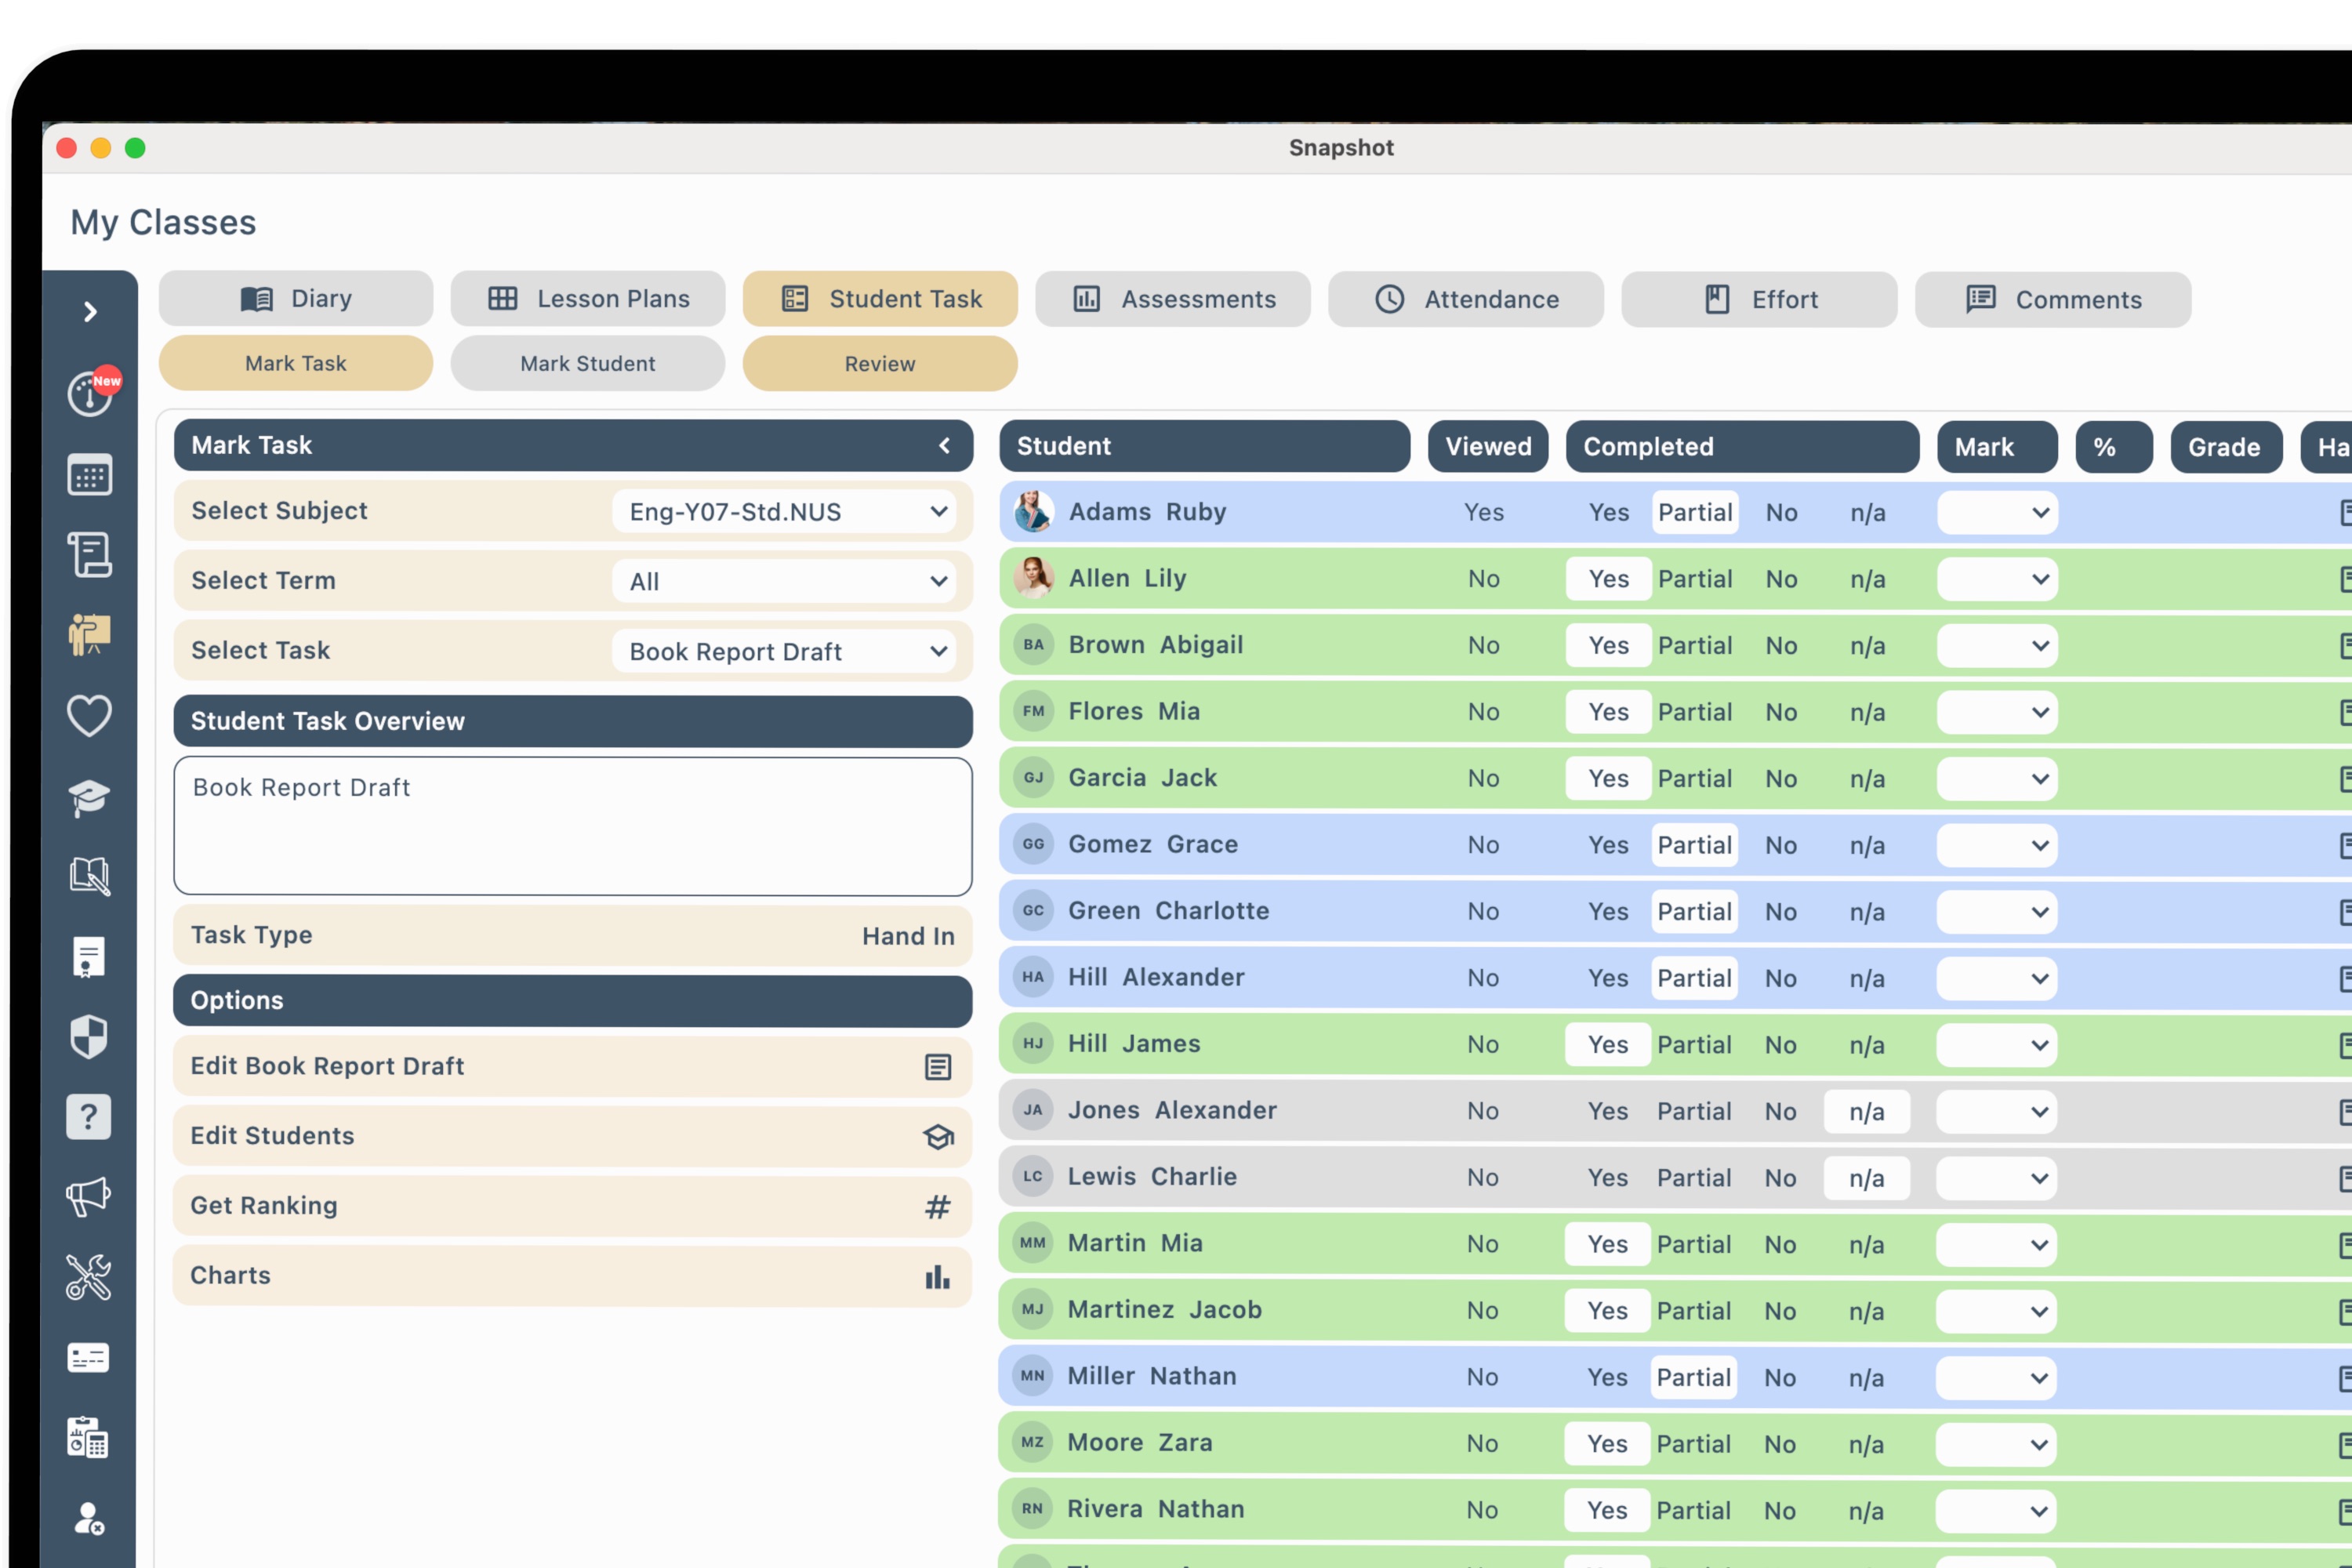
Task: Open the calendar icon in sidebar
Action: click(89, 475)
